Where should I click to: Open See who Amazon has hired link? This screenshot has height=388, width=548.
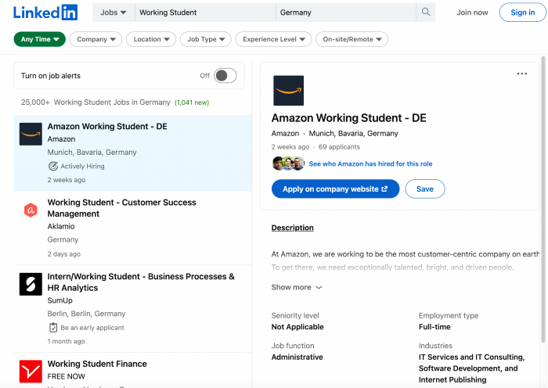[x=370, y=163]
